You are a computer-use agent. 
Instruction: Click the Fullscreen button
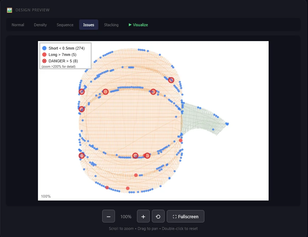[x=185, y=216]
